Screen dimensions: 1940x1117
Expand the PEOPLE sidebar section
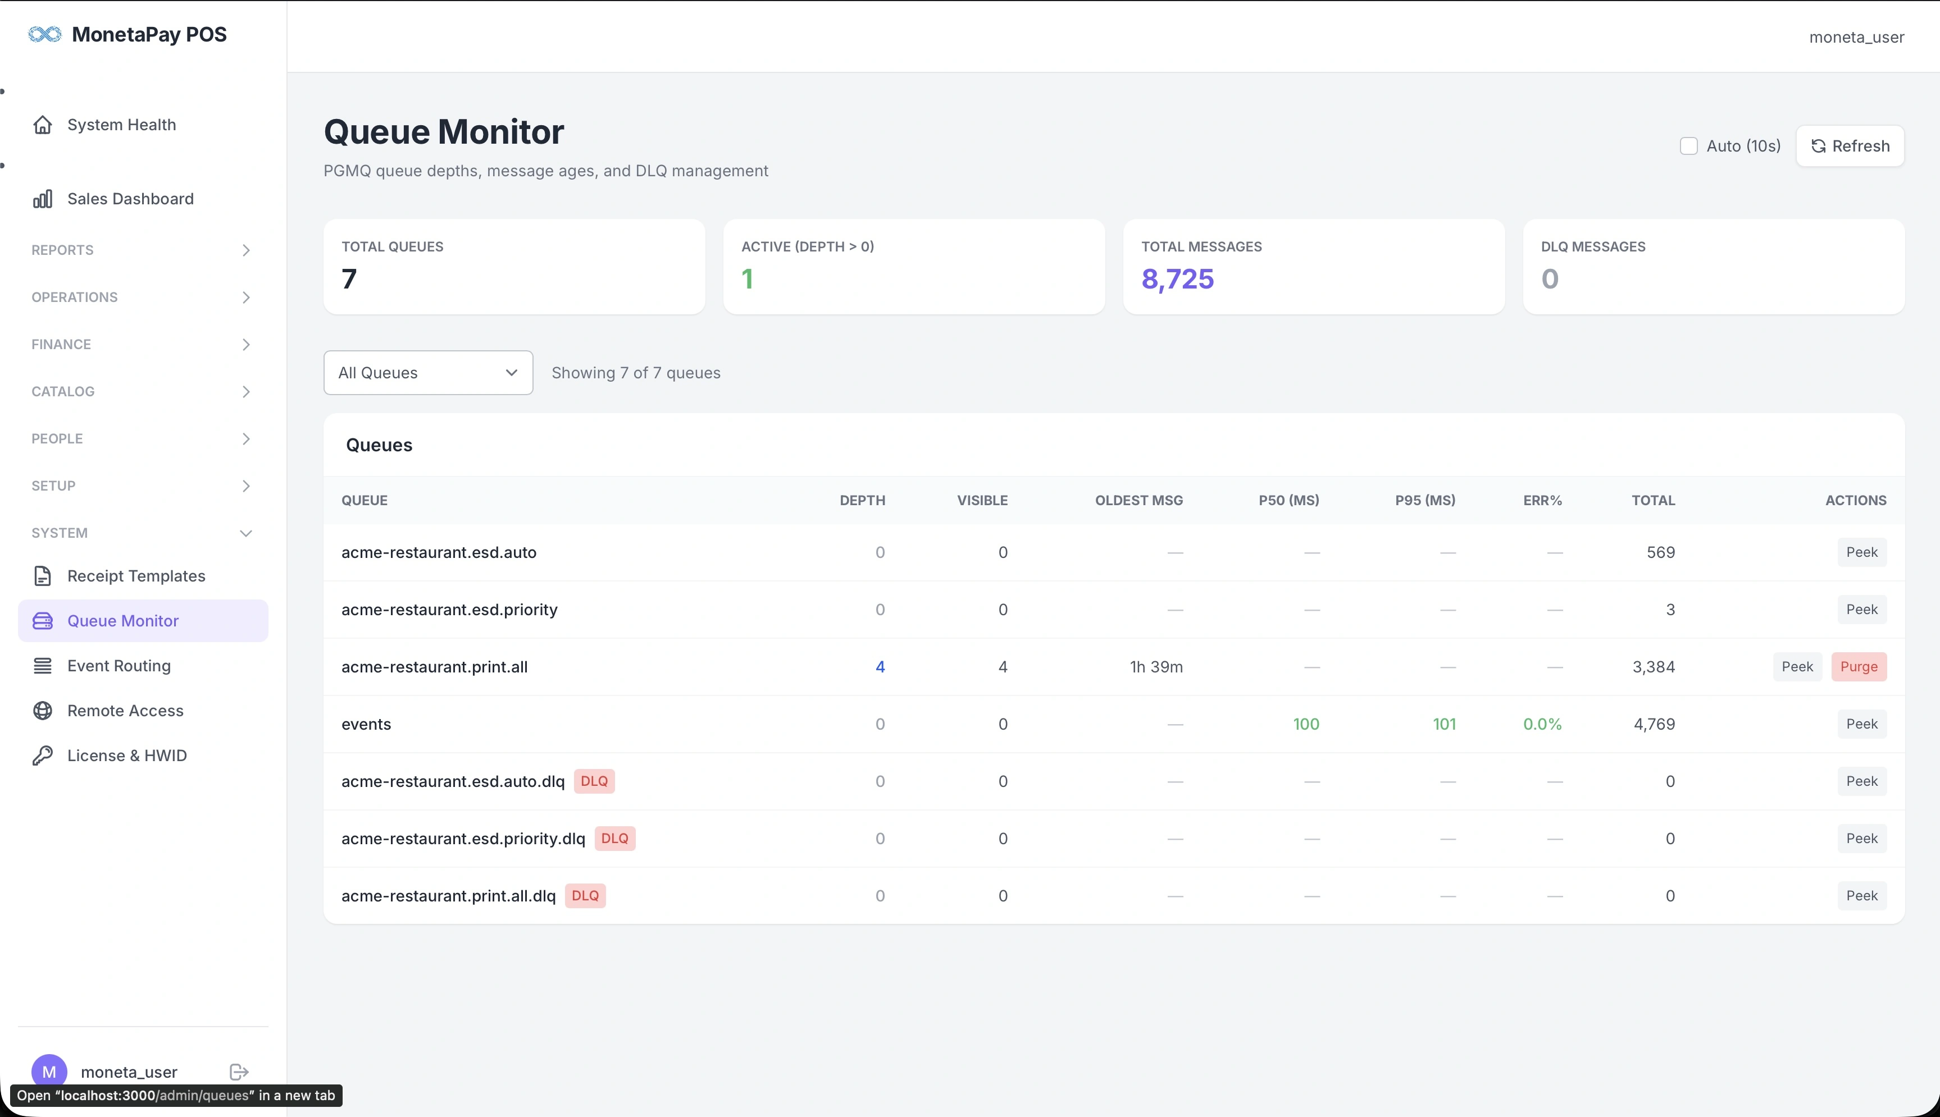pyautogui.click(x=142, y=439)
